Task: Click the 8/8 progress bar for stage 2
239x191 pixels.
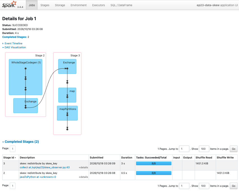Action: click(154, 173)
